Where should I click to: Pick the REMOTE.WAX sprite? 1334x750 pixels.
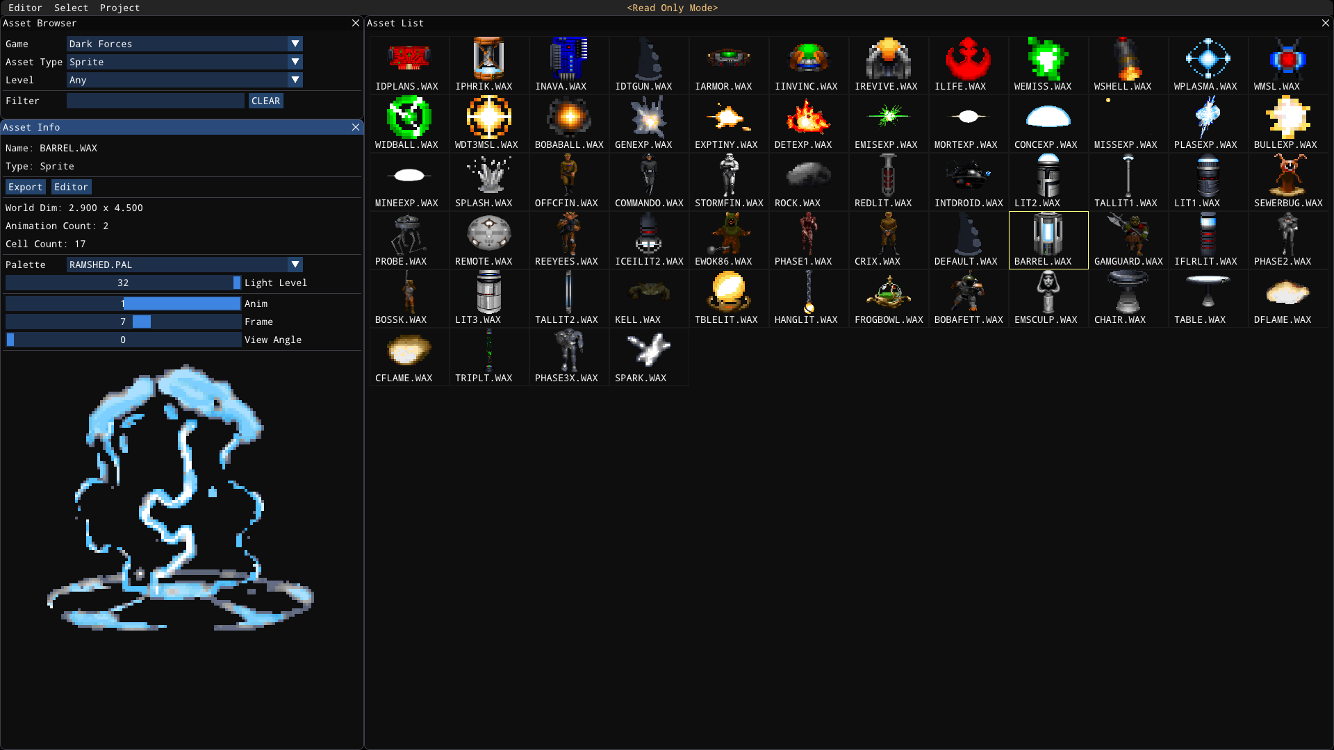(489, 240)
